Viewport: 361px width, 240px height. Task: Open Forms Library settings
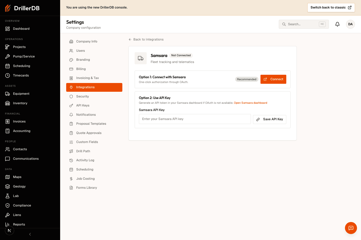pos(94,188)
